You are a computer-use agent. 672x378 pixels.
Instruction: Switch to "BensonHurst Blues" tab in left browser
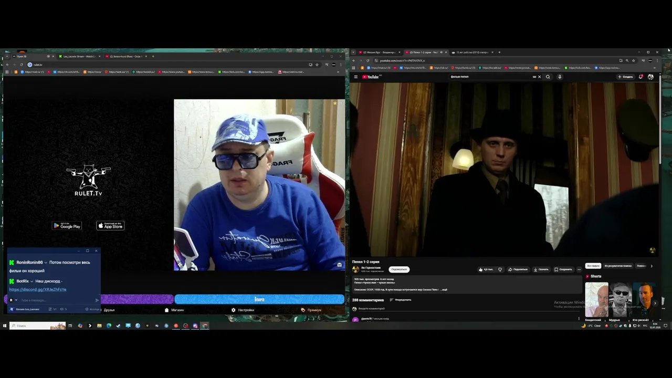click(x=125, y=56)
